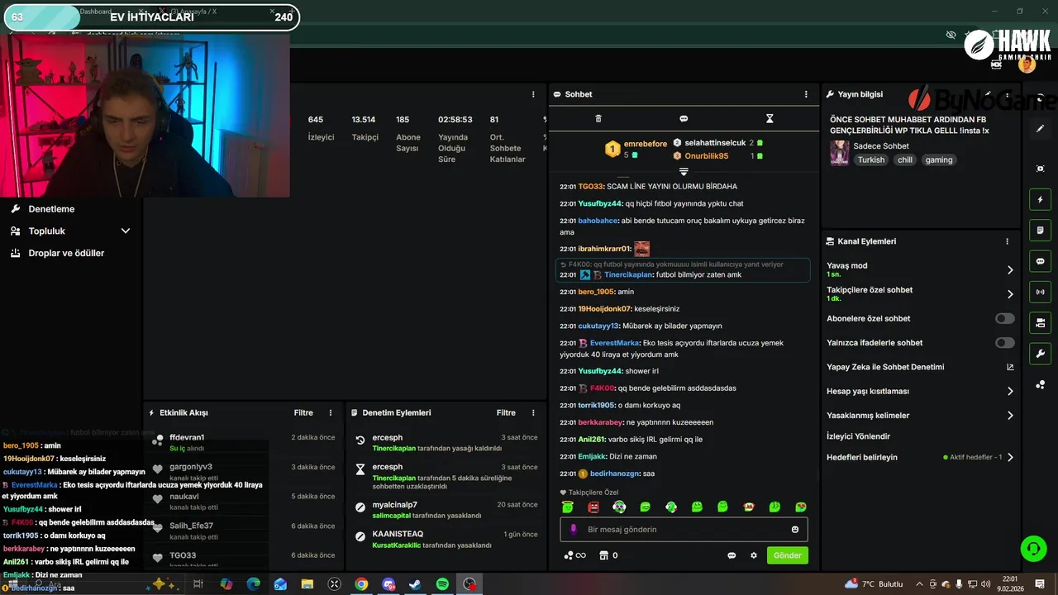Collapse the chat leaderboard with arrow
The width and height of the screenshot is (1058, 595).
684,172
